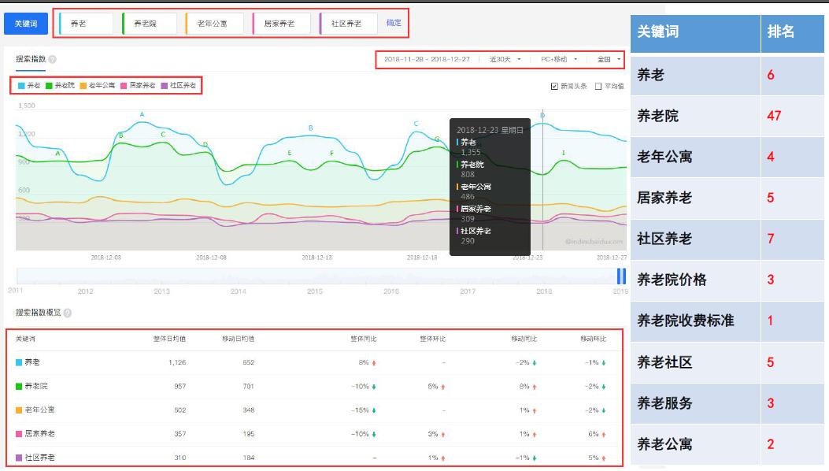Click the 确定 confirm link
Image resolution: width=829 pixels, height=471 pixels.
(x=394, y=24)
